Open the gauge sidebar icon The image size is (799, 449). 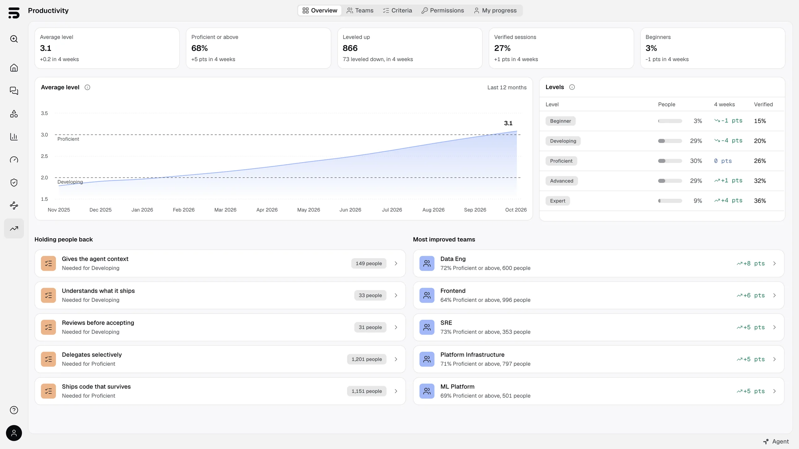14,160
